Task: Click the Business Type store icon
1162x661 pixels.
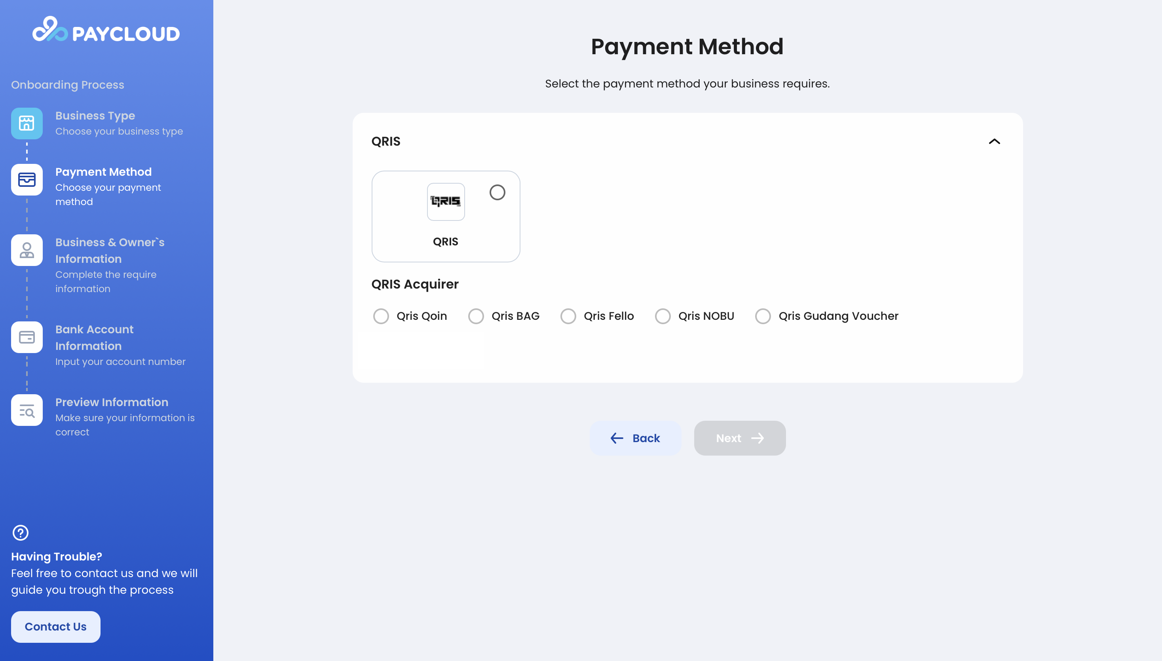Action: (x=27, y=123)
